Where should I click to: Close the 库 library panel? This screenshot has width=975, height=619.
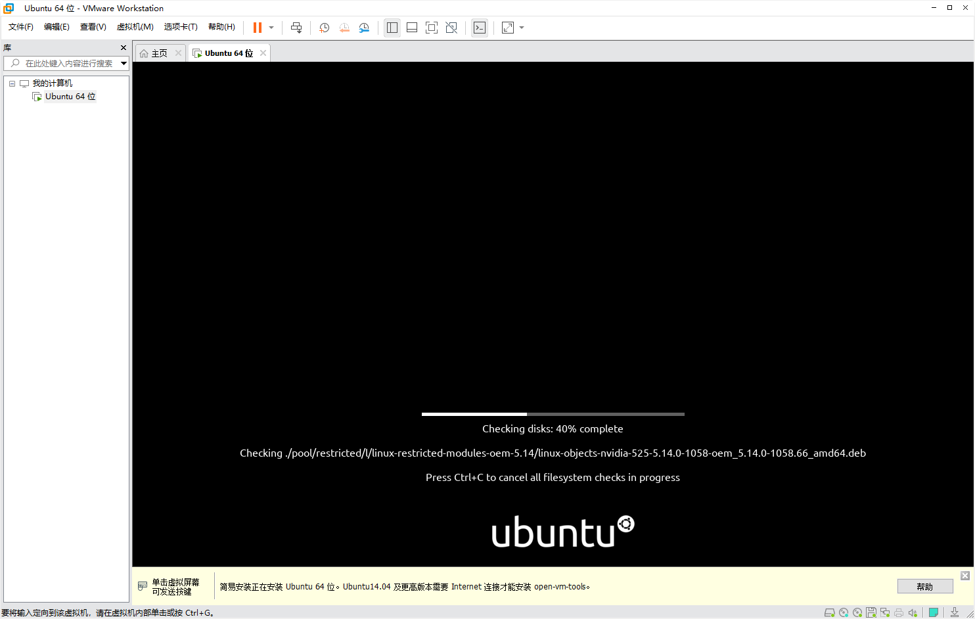(124, 48)
